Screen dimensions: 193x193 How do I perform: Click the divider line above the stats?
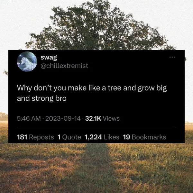coord(96,128)
